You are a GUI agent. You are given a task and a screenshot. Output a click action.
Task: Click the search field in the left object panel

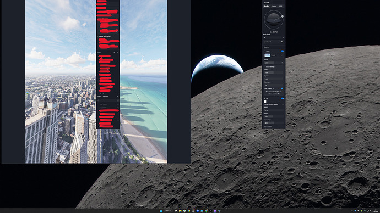point(107,100)
